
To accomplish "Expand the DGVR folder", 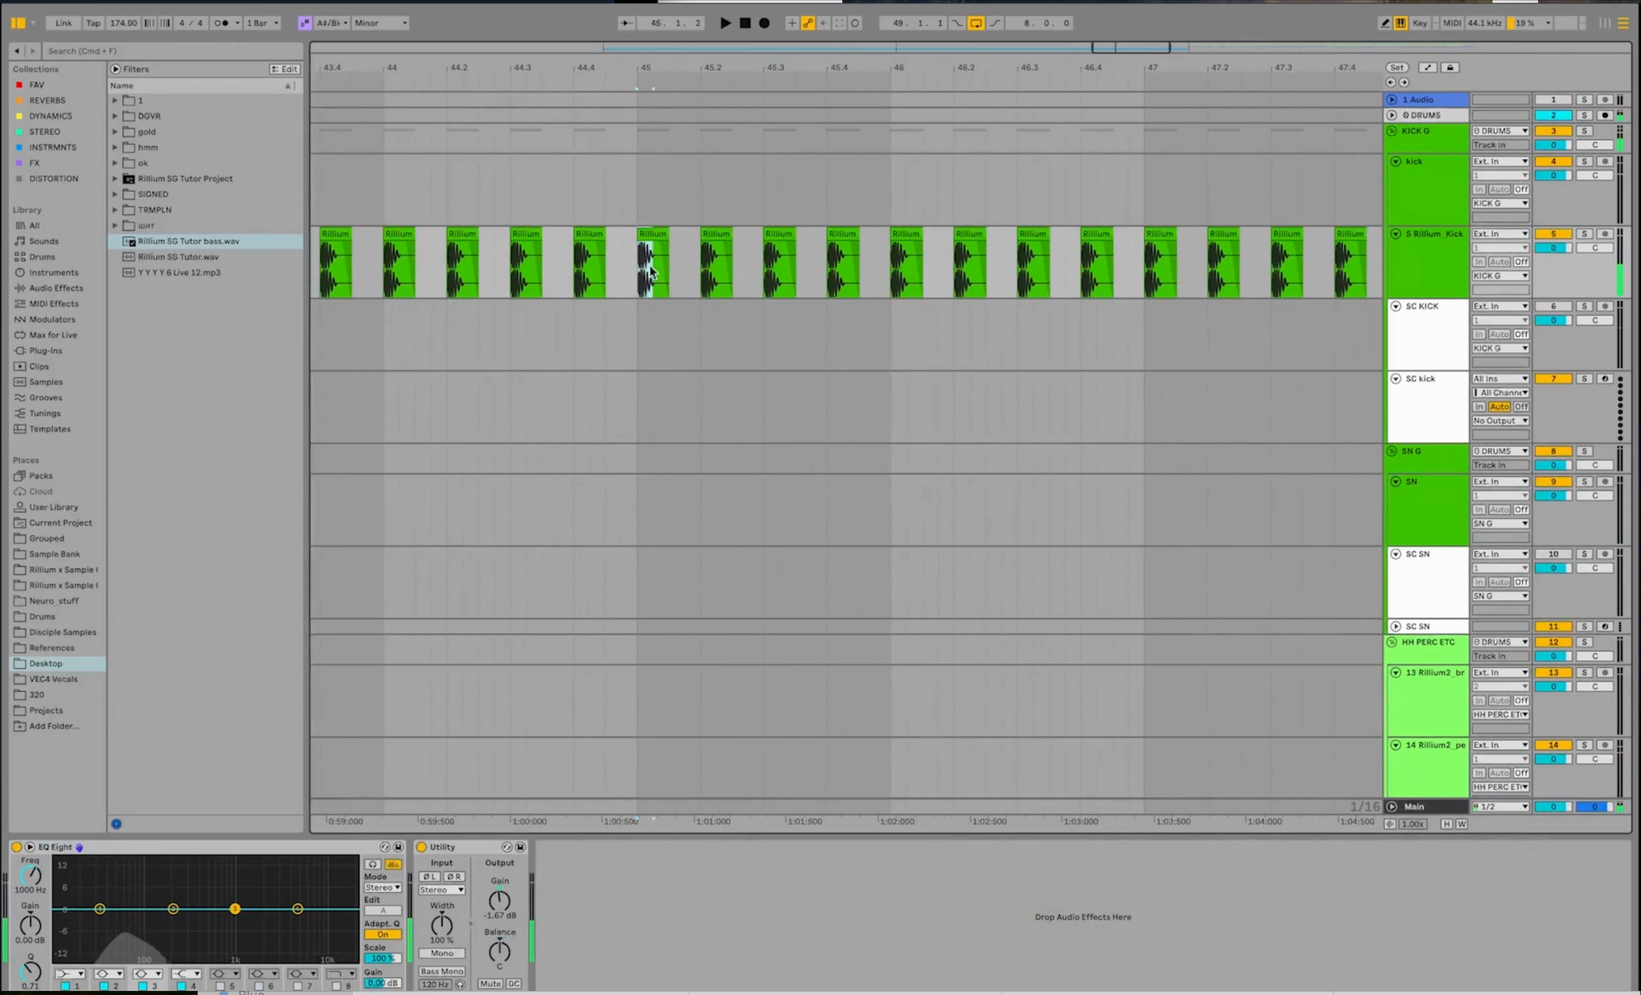I will click(x=115, y=116).
